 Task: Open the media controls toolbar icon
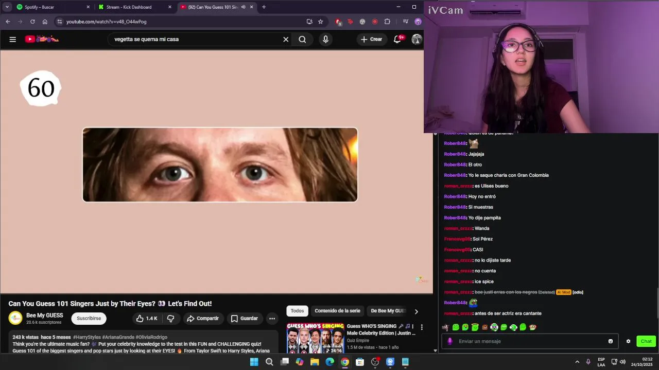click(x=406, y=22)
